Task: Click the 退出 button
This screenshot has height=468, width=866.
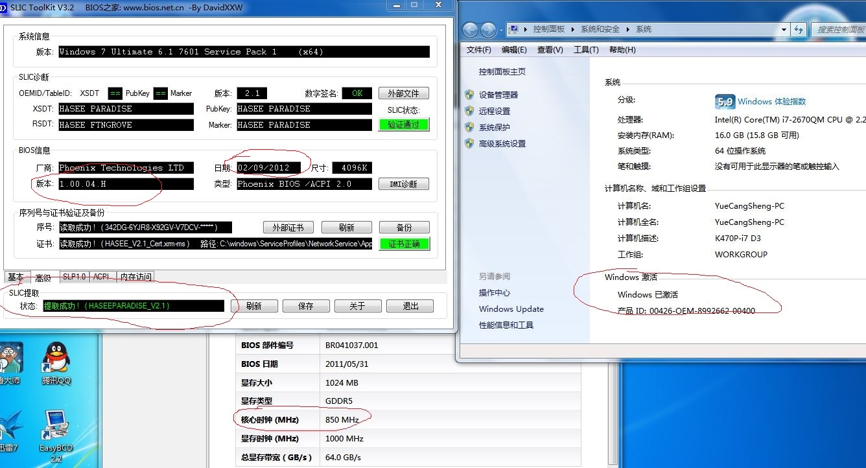Action: pos(410,306)
